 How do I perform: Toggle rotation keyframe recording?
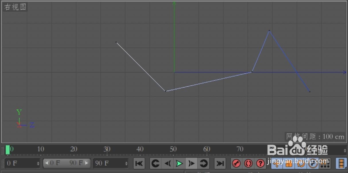click(301, 164)
